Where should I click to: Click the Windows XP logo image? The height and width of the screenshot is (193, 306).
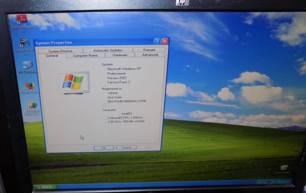pos(74,83)
